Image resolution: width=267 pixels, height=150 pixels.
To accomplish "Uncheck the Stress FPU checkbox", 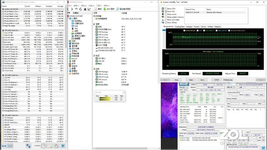I will coord(166,11).
